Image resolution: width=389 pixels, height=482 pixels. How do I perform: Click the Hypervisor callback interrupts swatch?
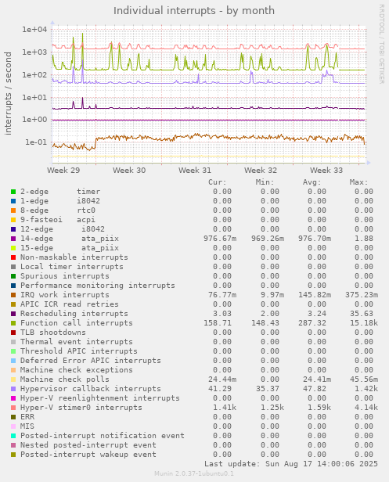pyautogui.click(x=13, y=389)
